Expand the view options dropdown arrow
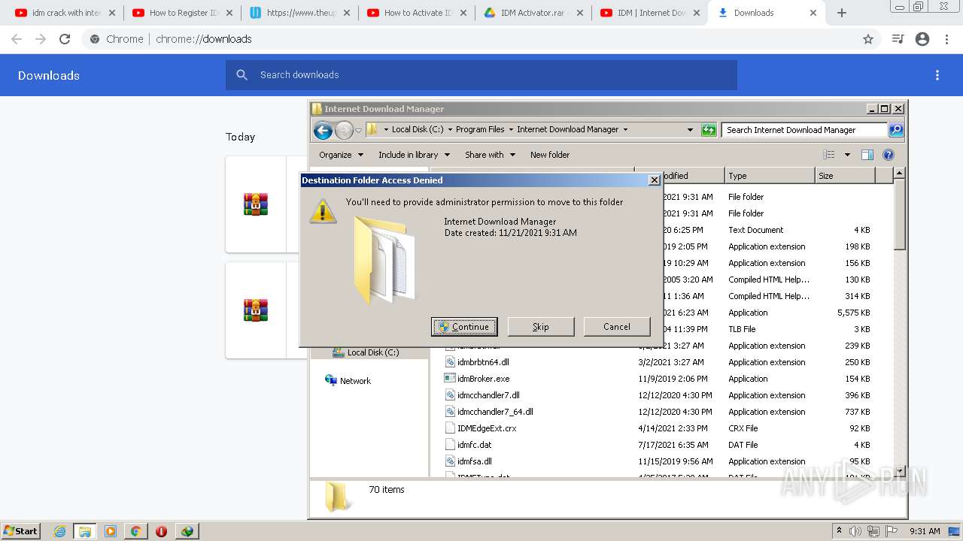The width and height of the screenshot is (963, 541). coord(847,155)
